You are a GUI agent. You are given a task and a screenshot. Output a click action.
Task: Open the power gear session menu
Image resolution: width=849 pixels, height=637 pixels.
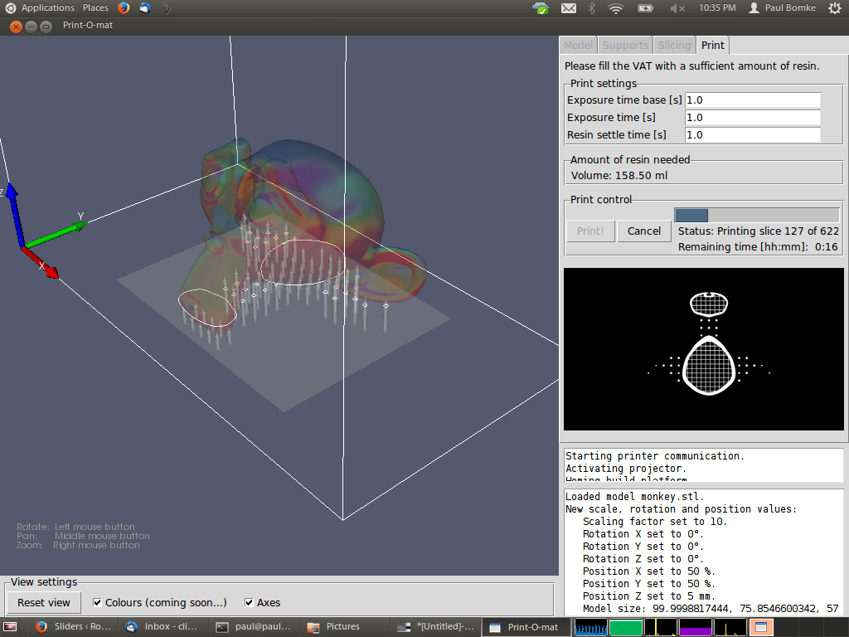tap(834, 8)
